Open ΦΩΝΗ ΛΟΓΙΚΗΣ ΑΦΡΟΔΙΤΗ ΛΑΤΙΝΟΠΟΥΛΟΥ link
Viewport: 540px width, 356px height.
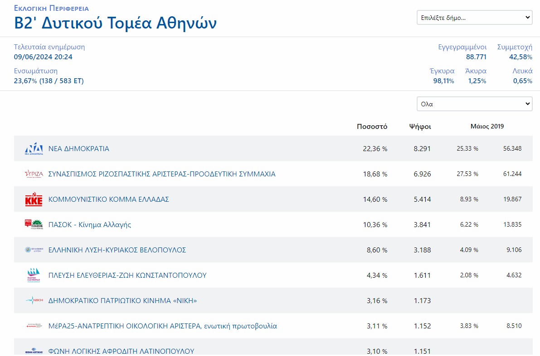pos(121,351)
